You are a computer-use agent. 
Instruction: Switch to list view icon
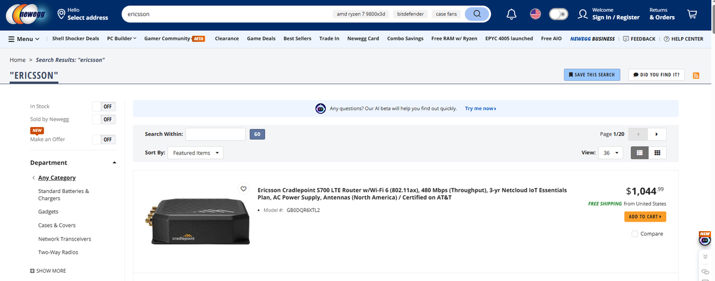[640, 153]
